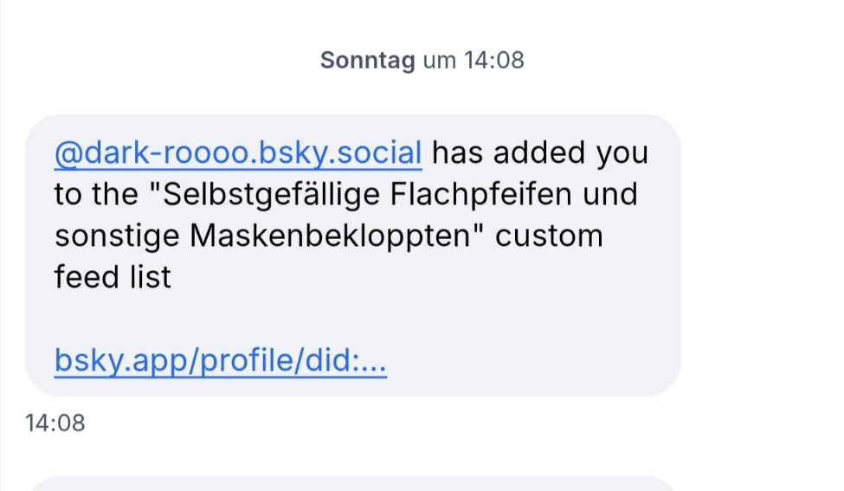The image size is (844, 491).
Task: Click the blank line above the bsky.app link
Action: [x=346, y=320]
